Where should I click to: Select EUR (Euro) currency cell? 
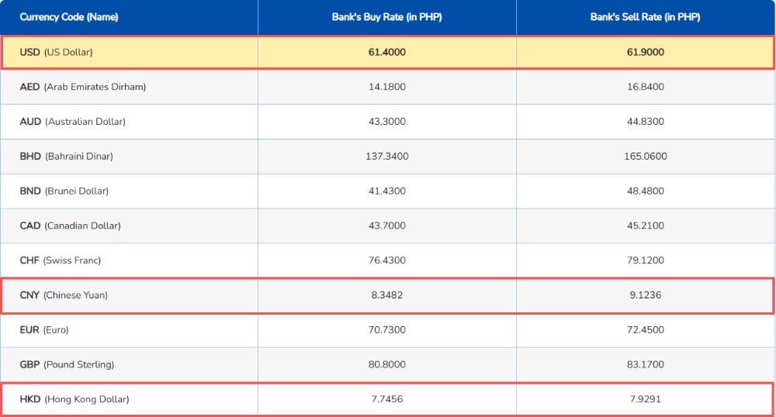pyautogui.click(x=129, y=329)
